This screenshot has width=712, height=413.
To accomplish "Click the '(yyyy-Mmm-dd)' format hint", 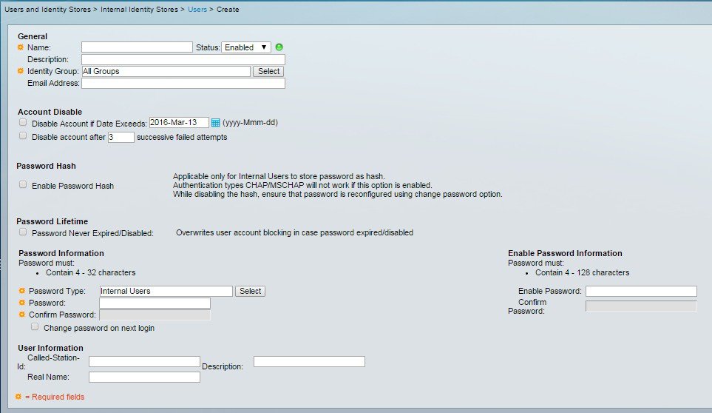I will pyautogui.click(x=250, y=123).
